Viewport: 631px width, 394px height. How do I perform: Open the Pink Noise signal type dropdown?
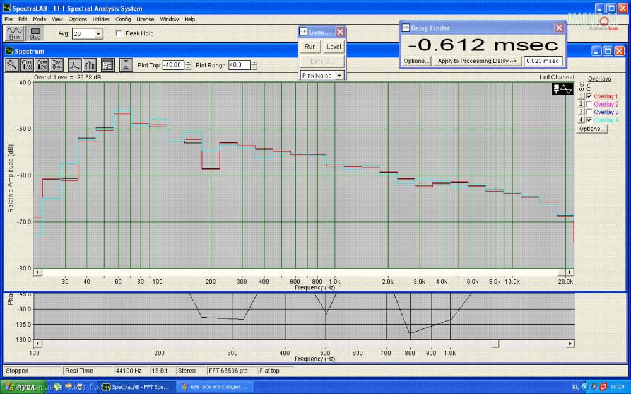339,76
